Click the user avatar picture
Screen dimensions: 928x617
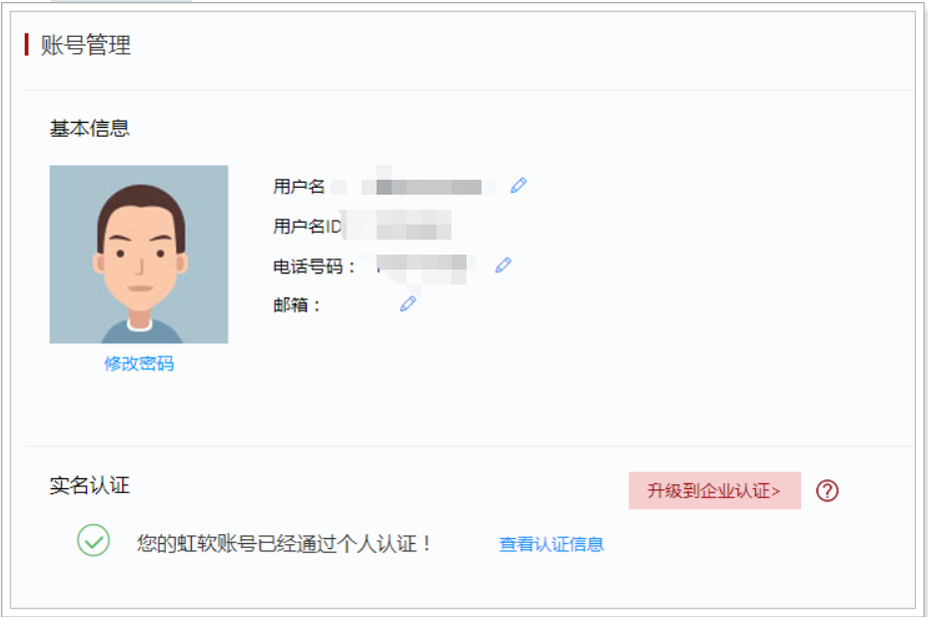pos(139,253)
